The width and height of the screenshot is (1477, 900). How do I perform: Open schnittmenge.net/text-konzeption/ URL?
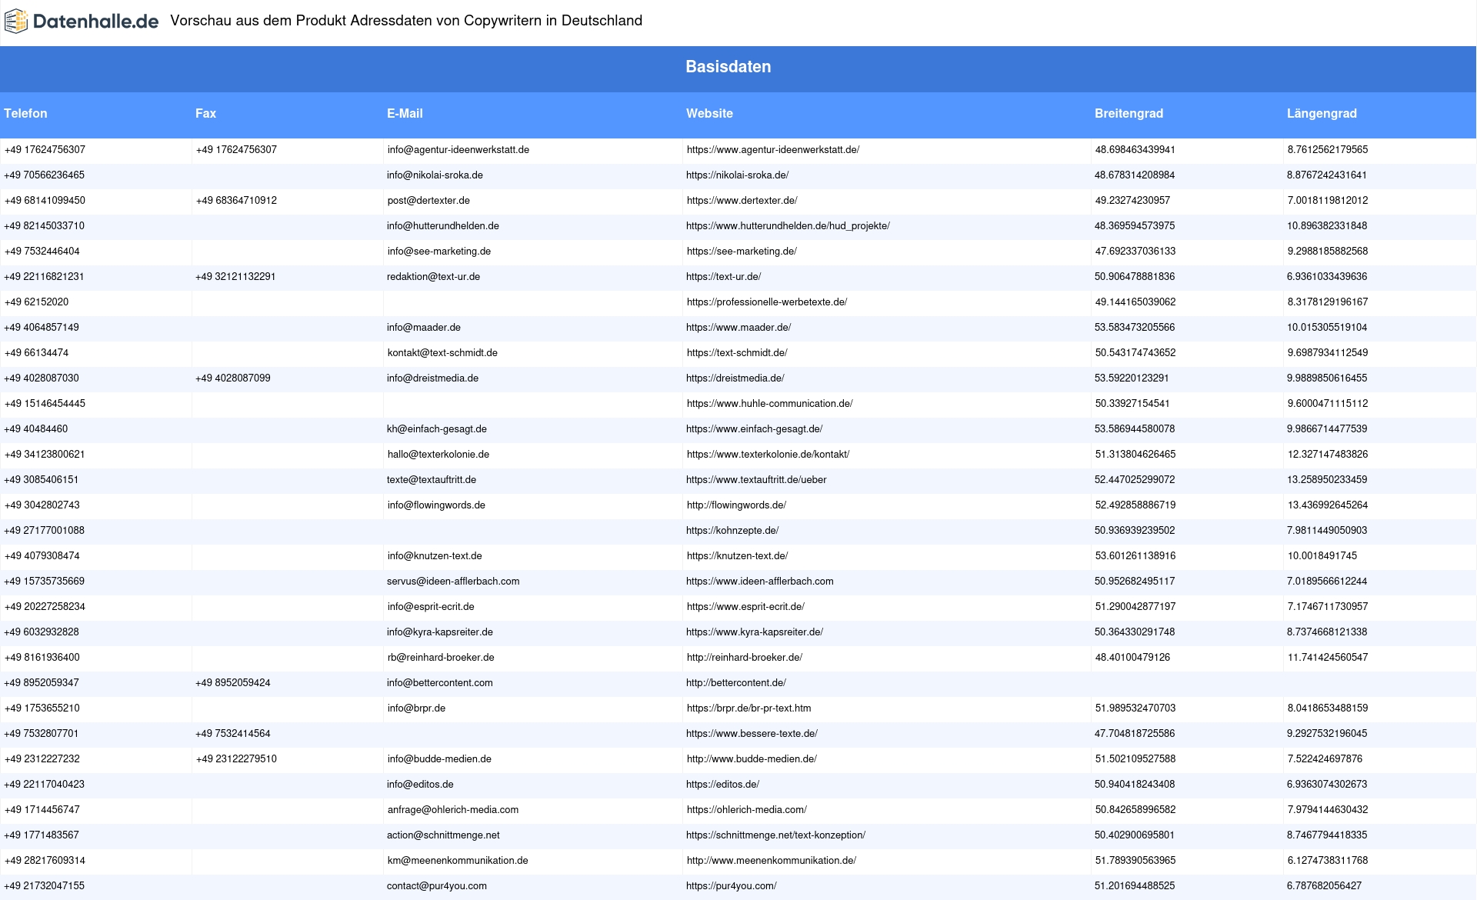(775, 835)
